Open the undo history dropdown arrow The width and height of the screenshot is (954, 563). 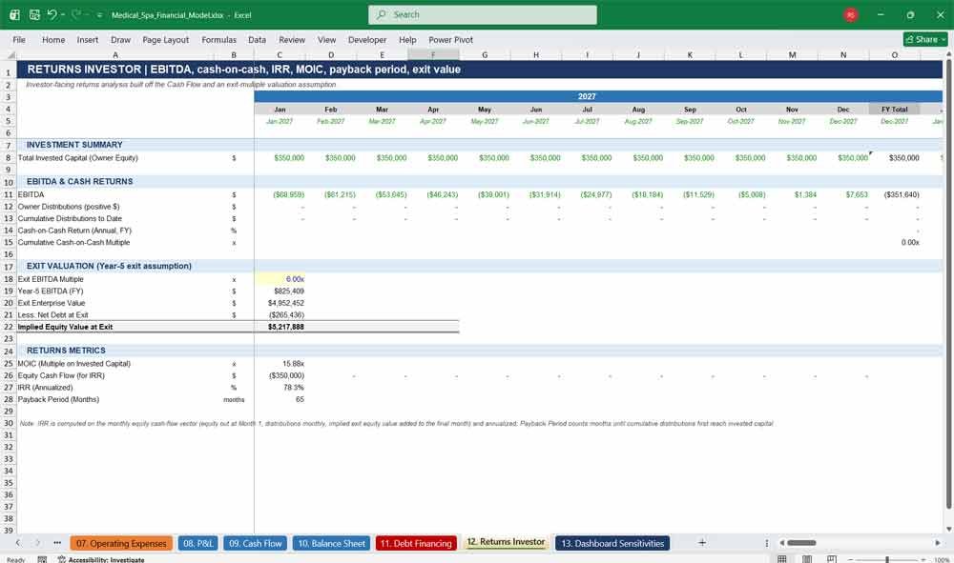click(x=63, y=14)
